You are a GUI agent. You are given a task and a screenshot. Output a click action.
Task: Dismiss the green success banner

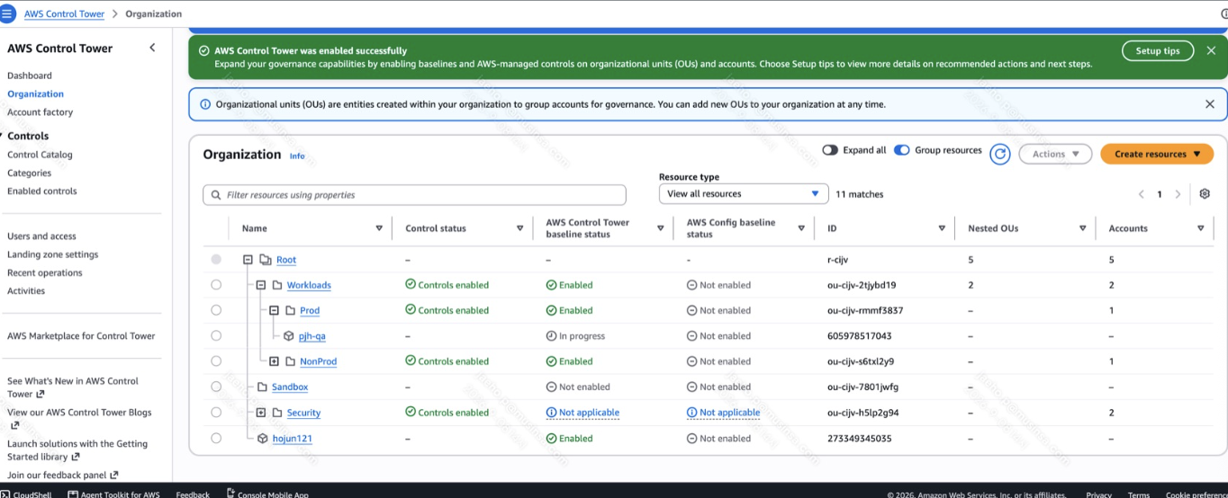(x=1211, y=51)
